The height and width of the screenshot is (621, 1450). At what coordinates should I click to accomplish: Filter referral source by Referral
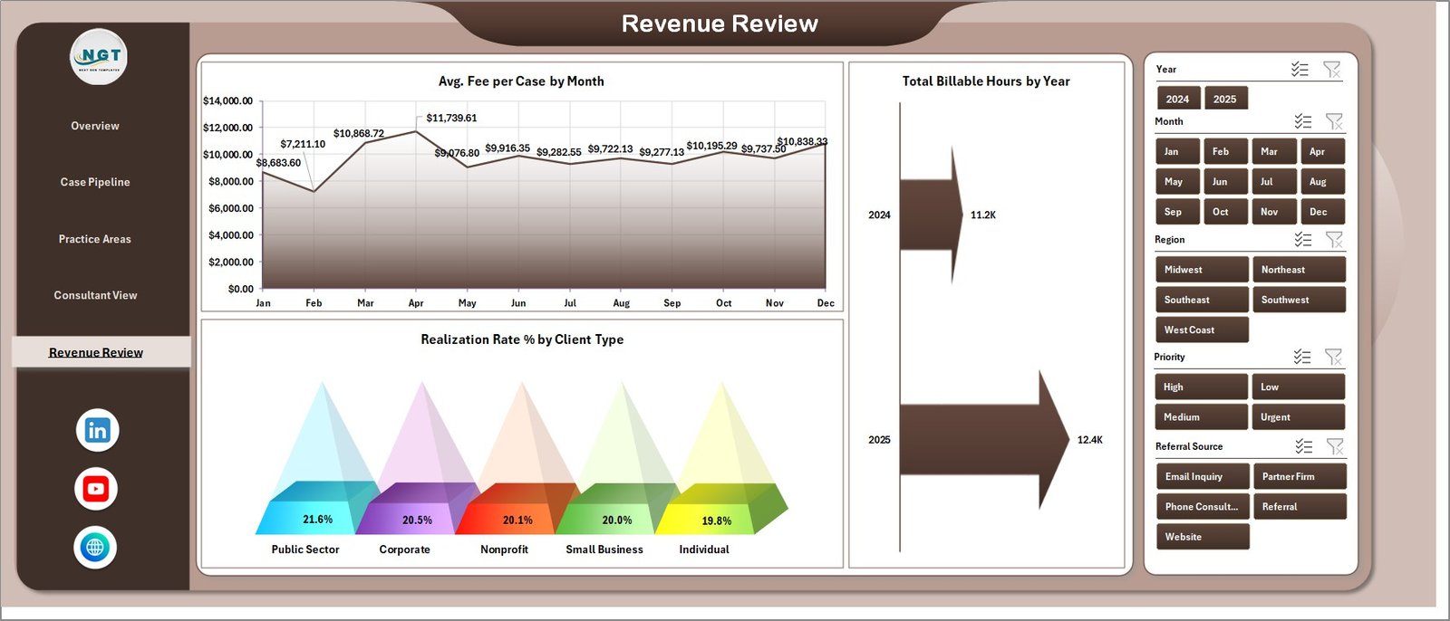click(1300, 507)
